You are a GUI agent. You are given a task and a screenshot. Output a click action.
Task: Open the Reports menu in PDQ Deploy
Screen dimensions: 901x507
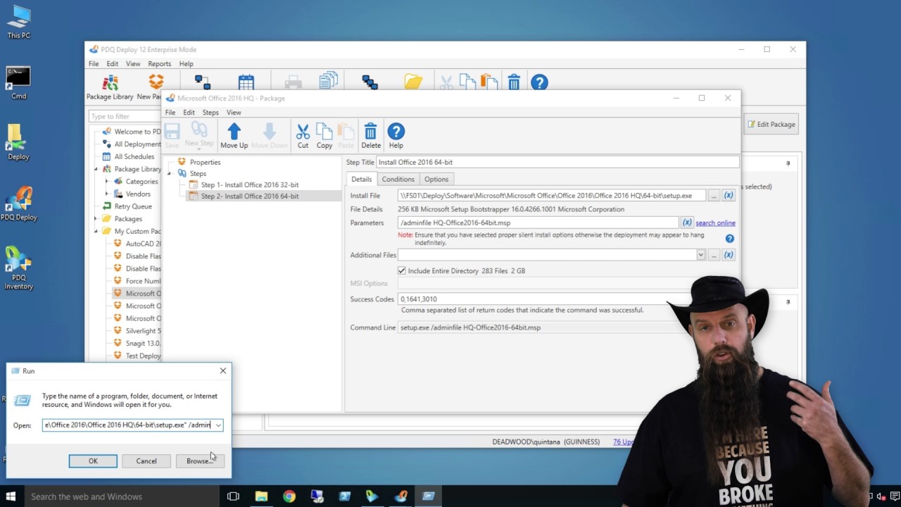(x=159, y=63)
